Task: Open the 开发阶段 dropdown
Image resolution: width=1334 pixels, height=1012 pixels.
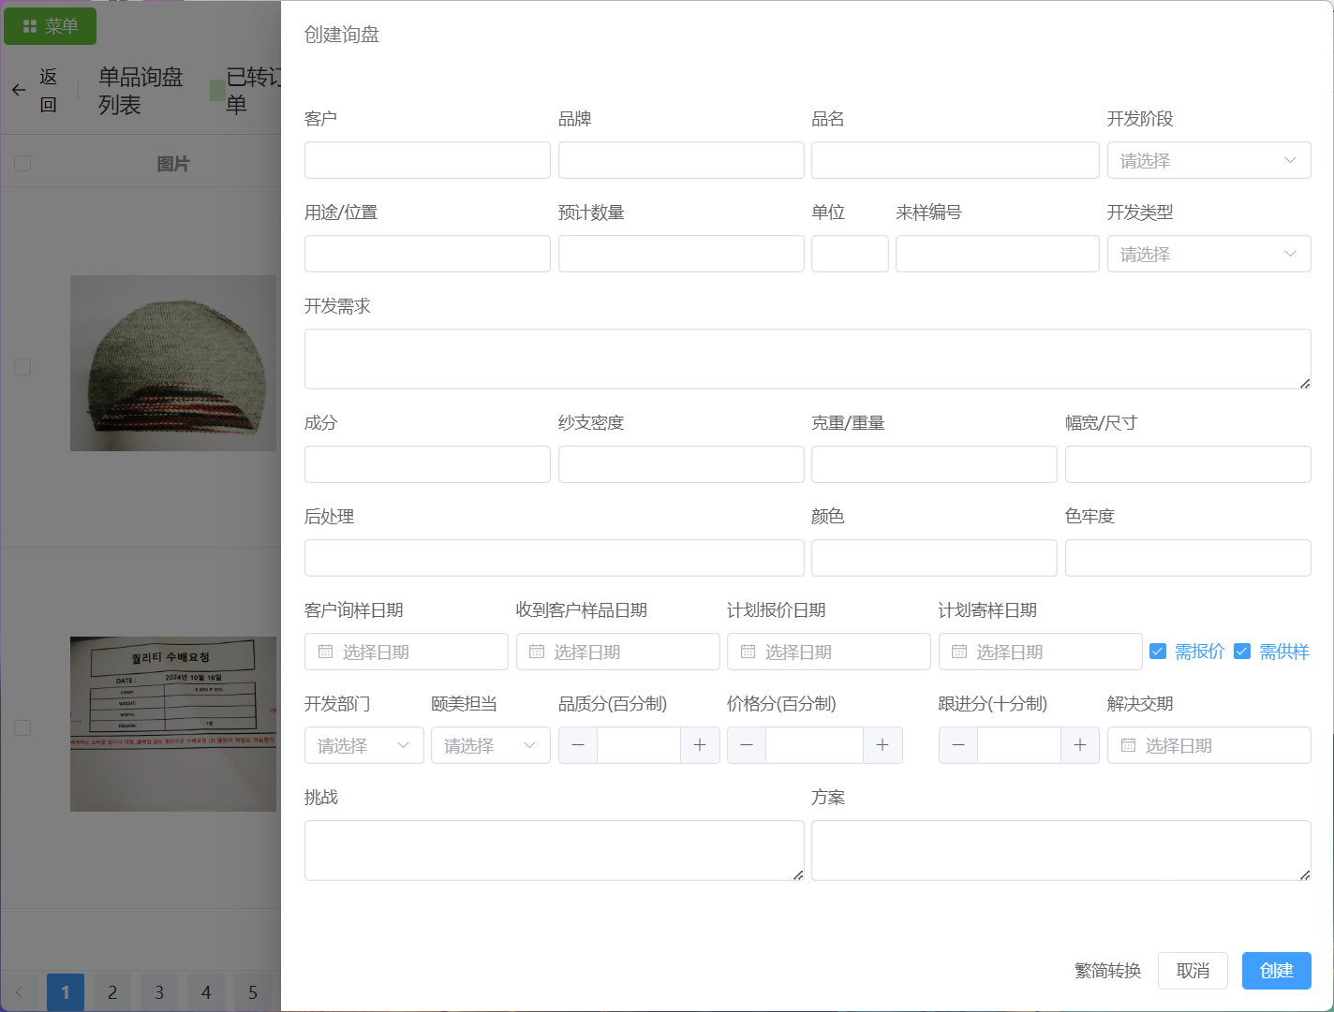Action: click(x=1208, y=160)
